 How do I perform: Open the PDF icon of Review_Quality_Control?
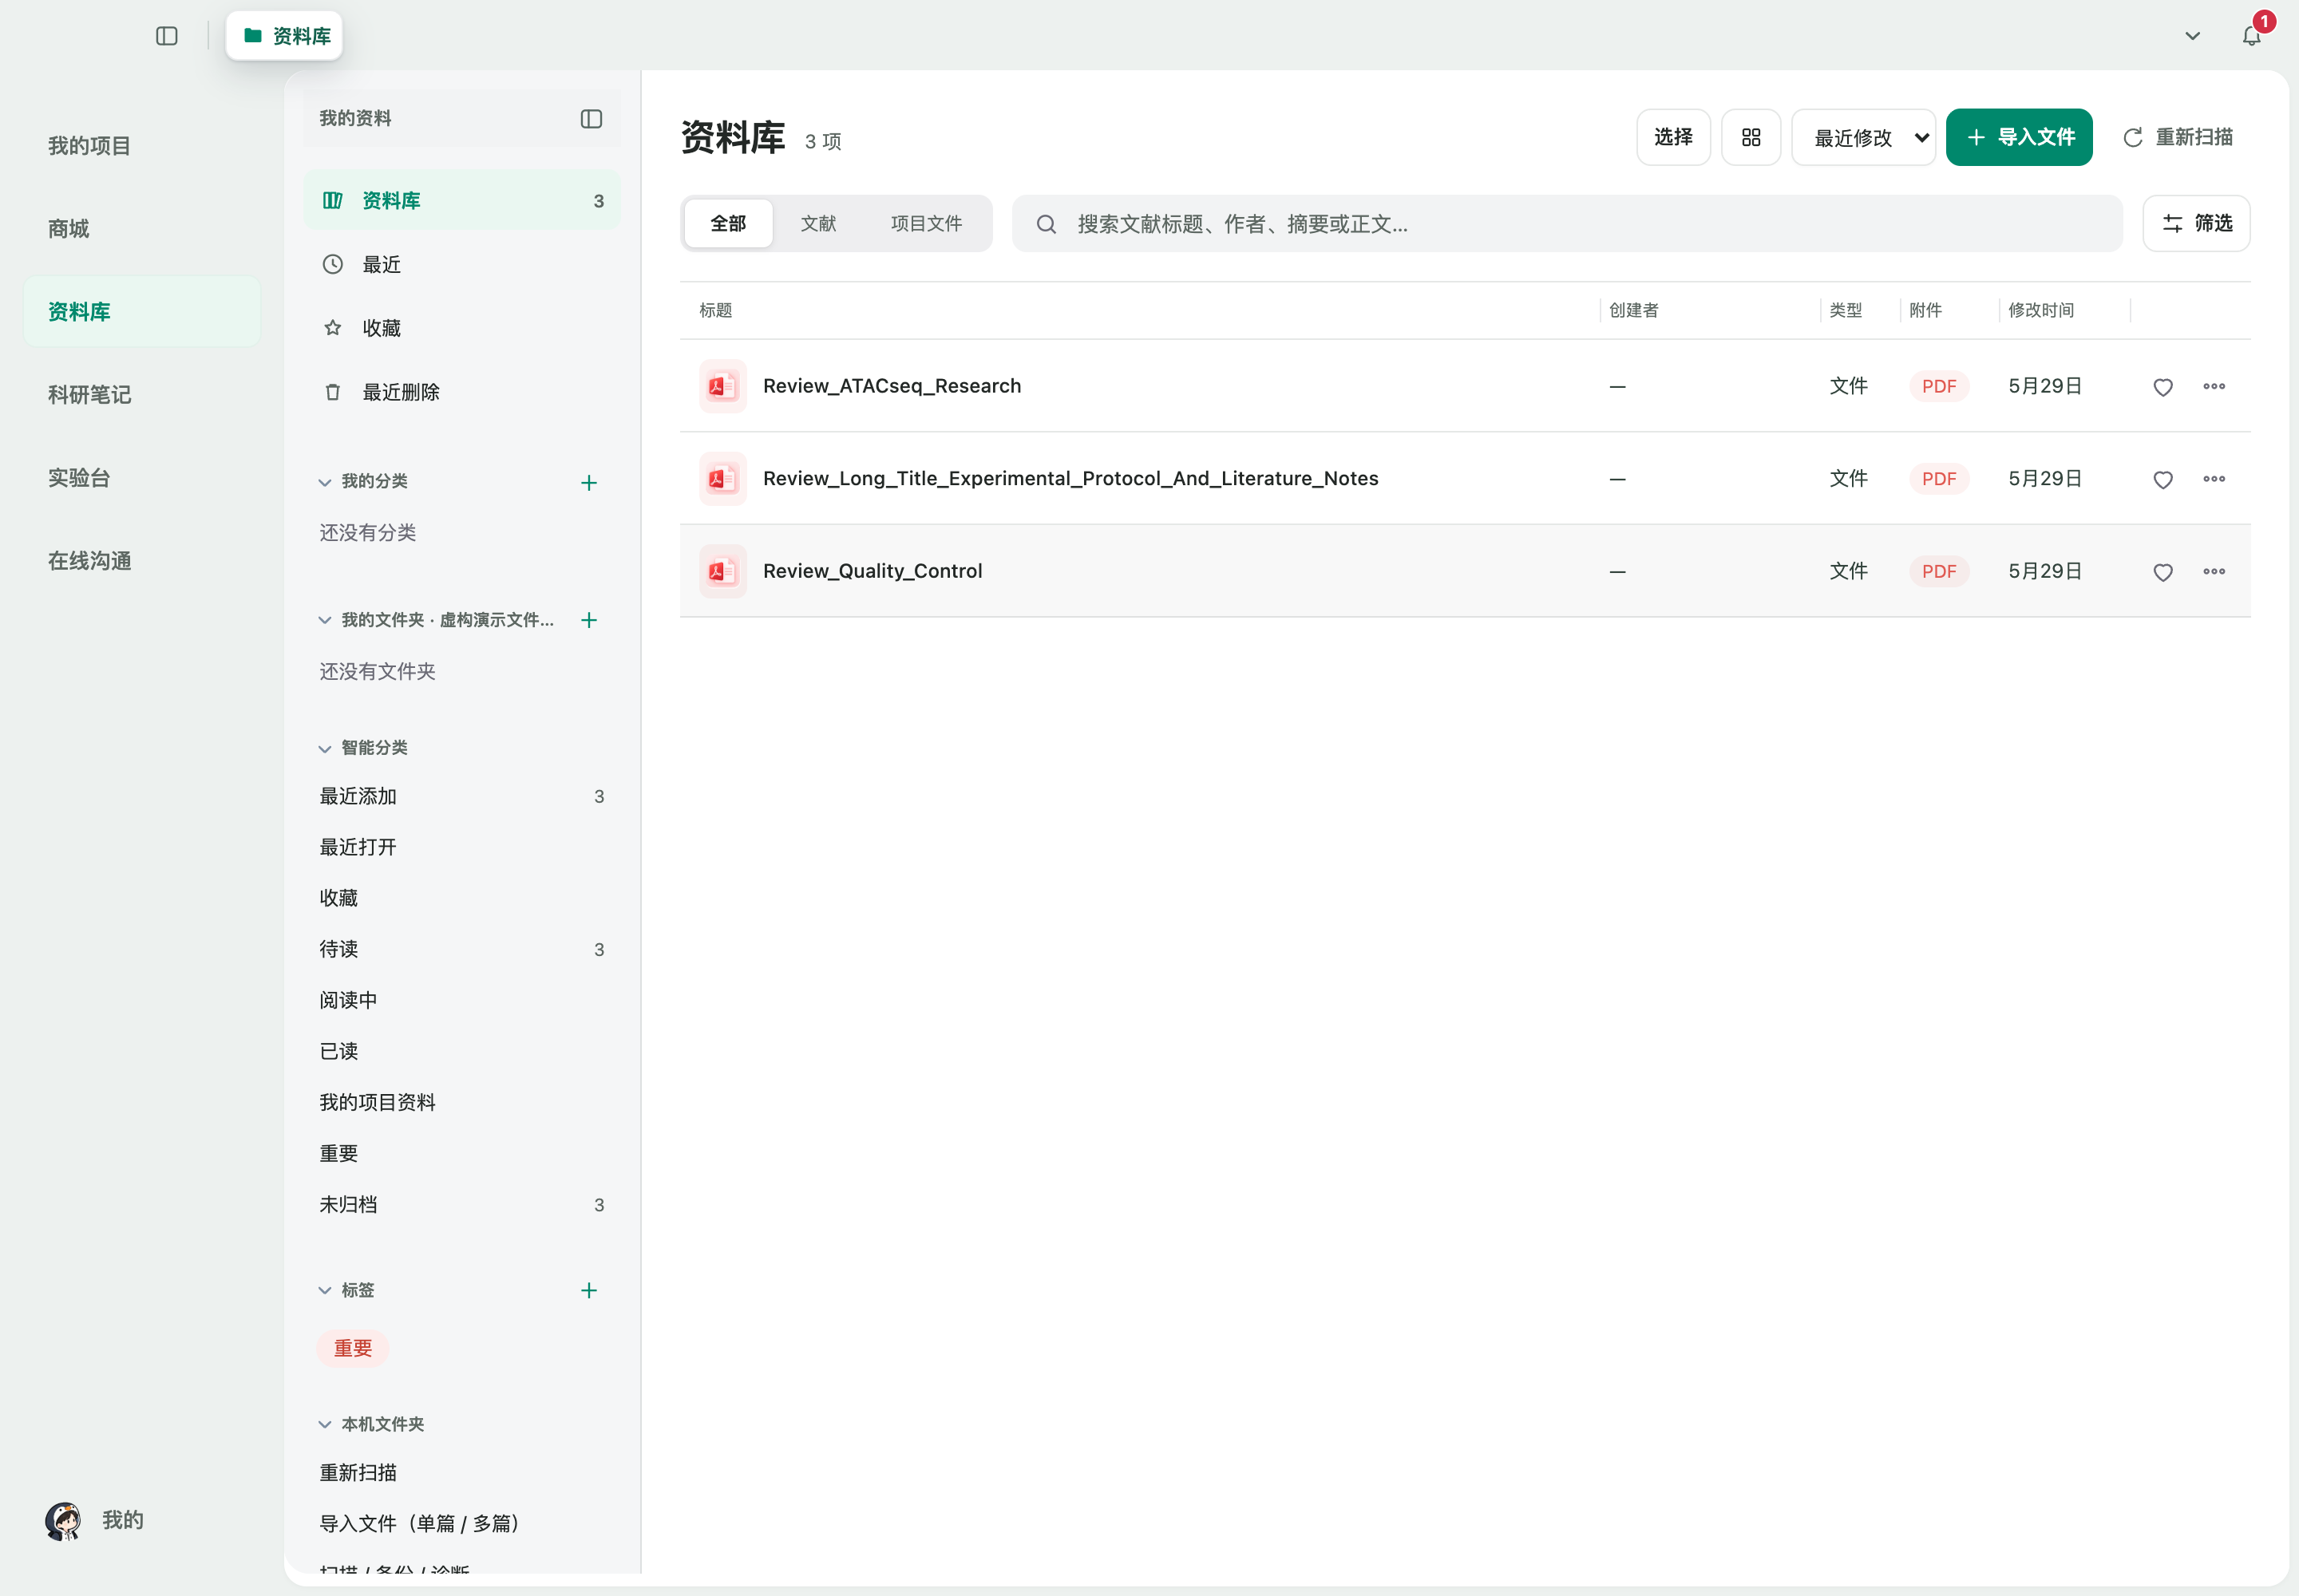pos(722,571)
